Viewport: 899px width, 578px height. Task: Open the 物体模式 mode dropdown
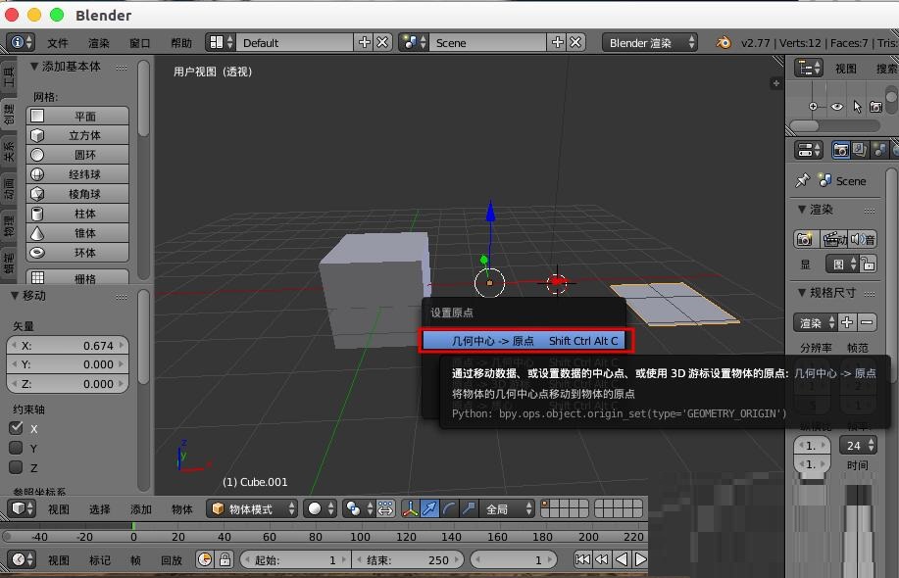coord(252,508)
